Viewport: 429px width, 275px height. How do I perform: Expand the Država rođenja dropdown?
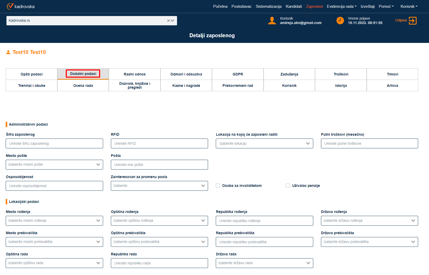coord(369,221)
